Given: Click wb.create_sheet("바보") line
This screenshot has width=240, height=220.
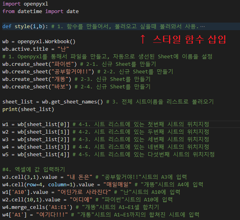Looking at the screenshot, I should click(x=77, y=87).
